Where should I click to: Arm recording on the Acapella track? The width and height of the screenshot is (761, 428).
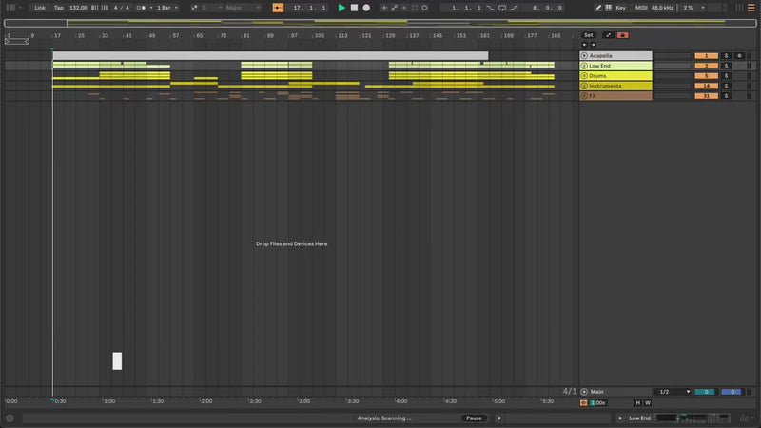pos(739,56)
